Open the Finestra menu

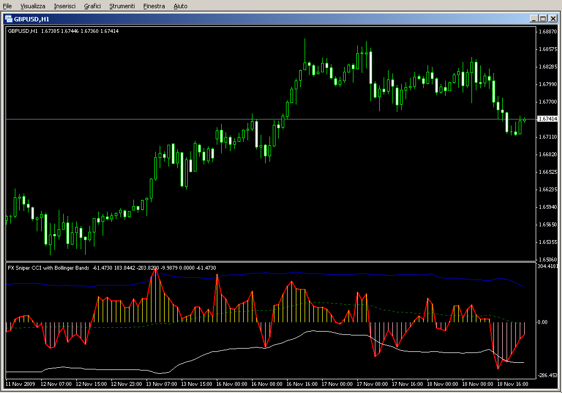coord(154,6)
